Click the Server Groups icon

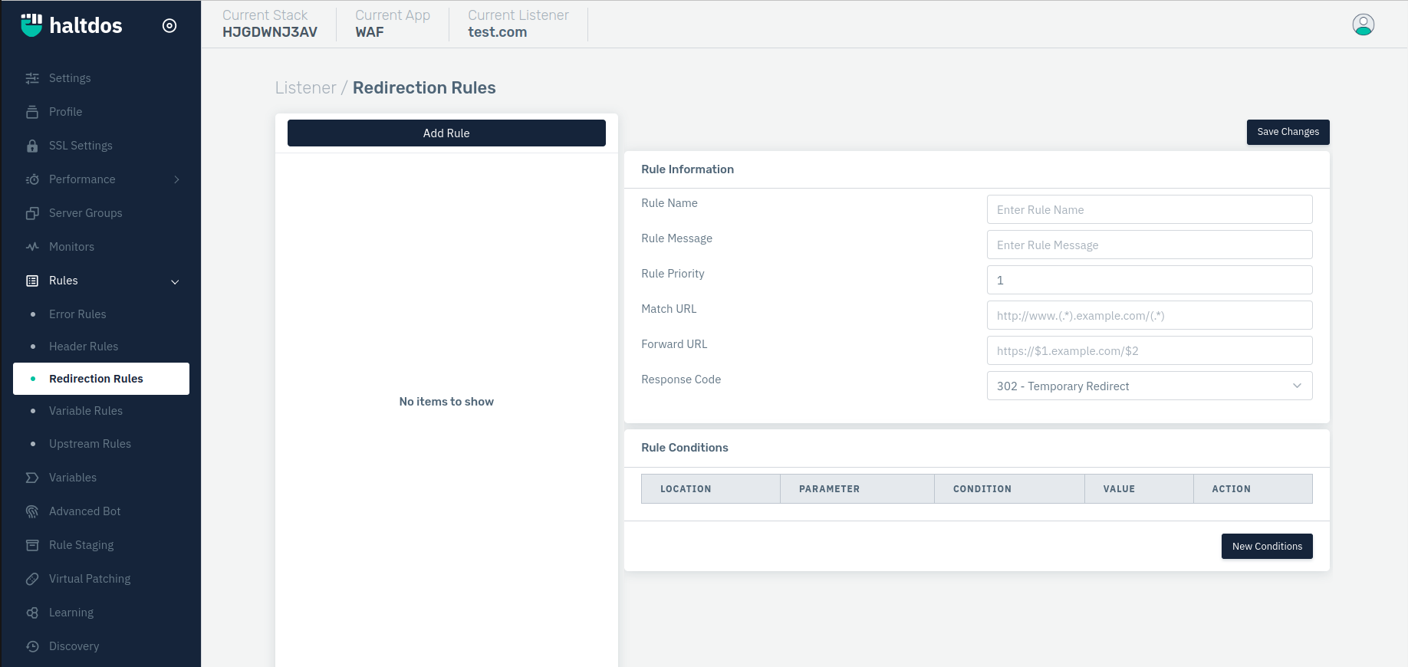click(x=32, y=213)
